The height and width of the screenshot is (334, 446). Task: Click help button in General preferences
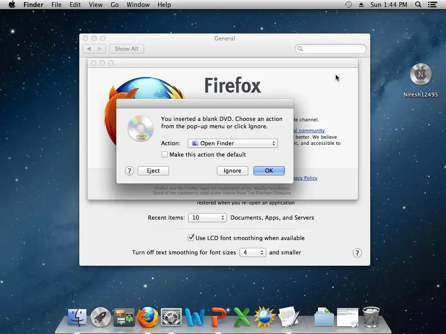point(357,253)
